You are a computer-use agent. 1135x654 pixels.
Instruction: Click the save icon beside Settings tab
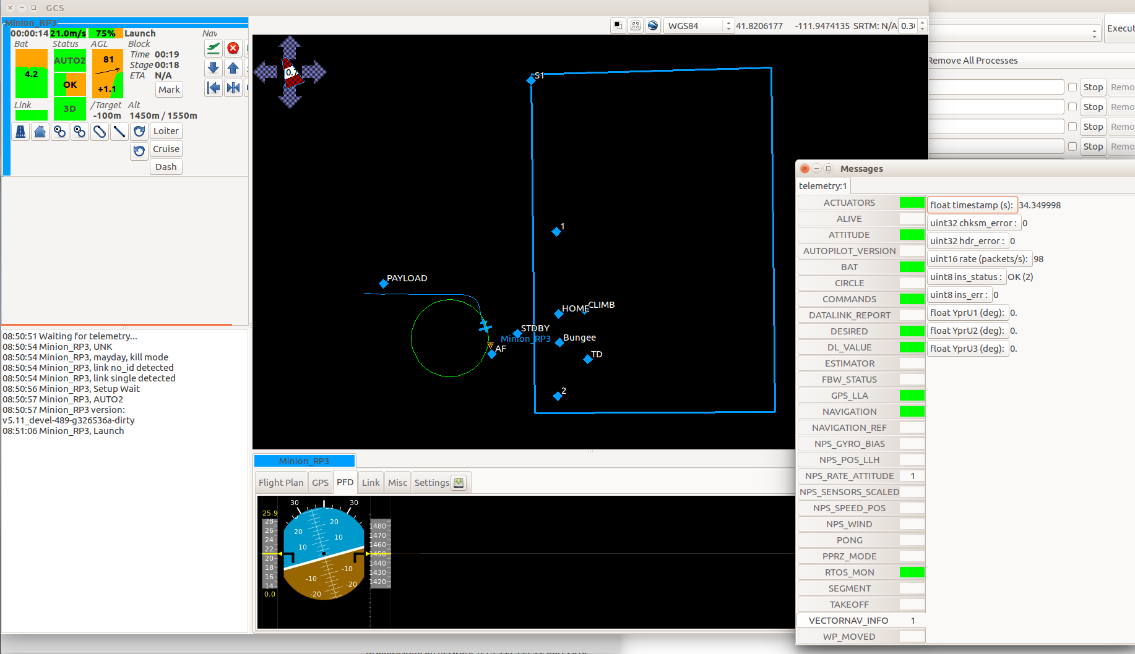[459, 483]
